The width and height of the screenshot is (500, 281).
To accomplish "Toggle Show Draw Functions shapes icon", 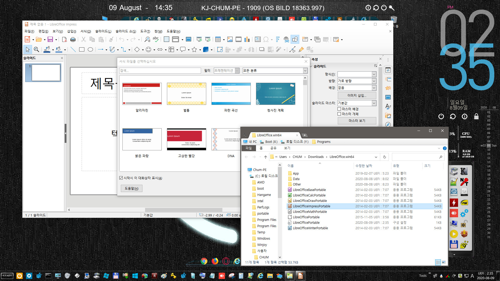I will click(x=295, y=39).
